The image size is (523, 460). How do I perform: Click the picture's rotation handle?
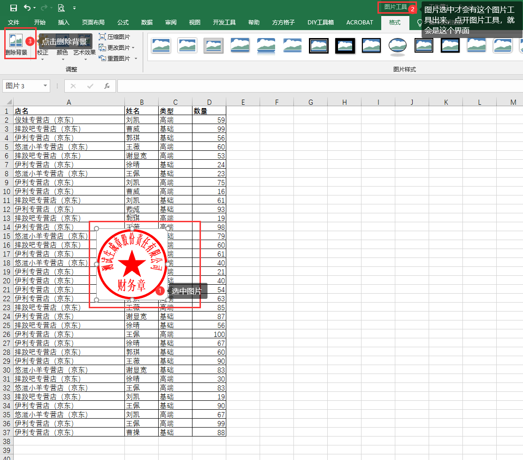[x=132, y=212]
